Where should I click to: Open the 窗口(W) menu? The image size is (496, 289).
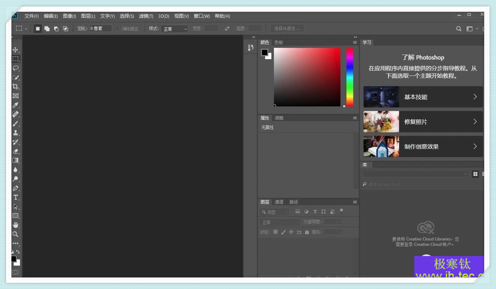[201, 16]
